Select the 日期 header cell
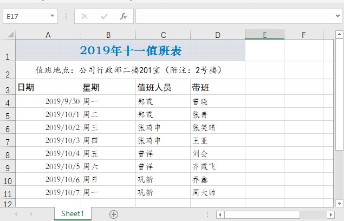This screenshot has width=344, height=221. (48, 87)
